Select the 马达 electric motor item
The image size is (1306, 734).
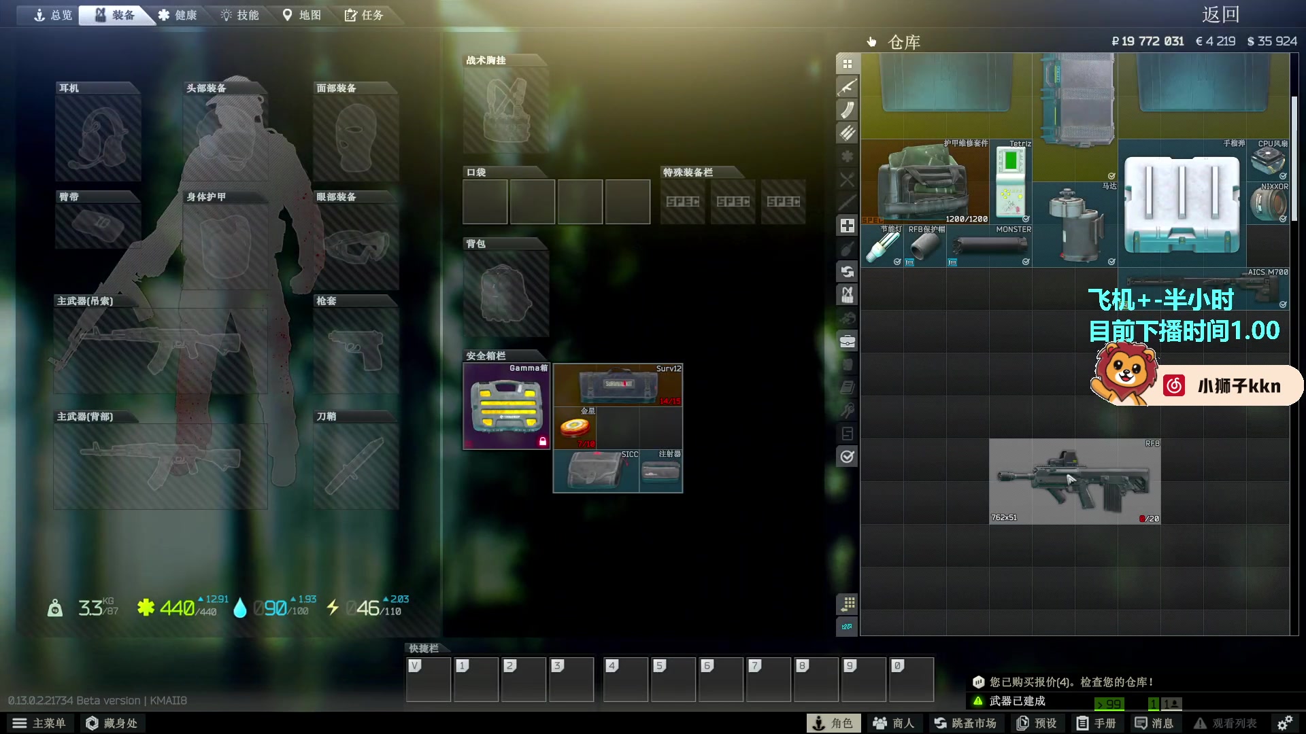(x=1075, y=224)
